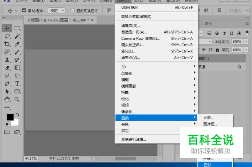Filter layers by adjustment layer icon
Viewport: 252px width, 167px height.
(217, 33)
